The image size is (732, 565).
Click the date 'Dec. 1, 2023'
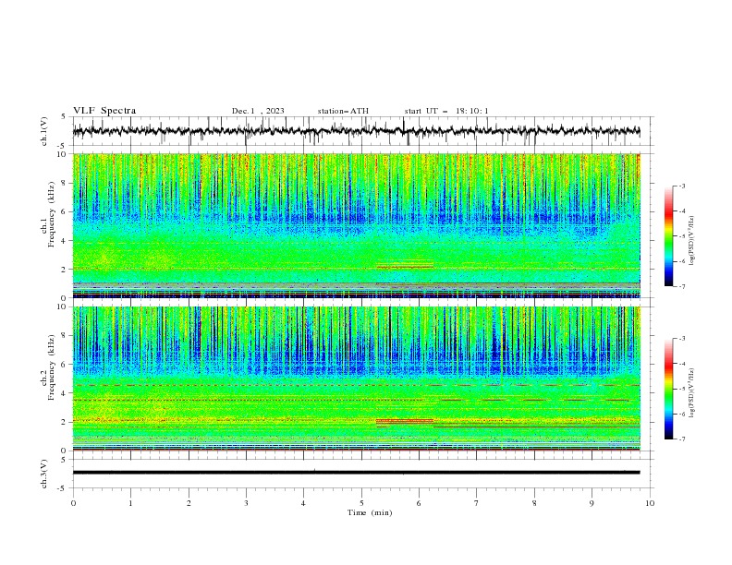click(x=258, y=111)
